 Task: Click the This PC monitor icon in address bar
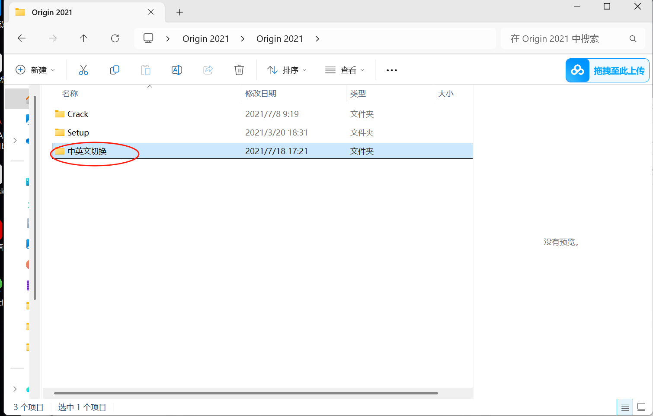tap(148, 38)
